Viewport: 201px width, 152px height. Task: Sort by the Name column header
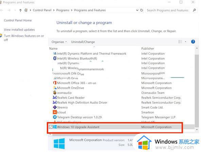coord(53,49)
